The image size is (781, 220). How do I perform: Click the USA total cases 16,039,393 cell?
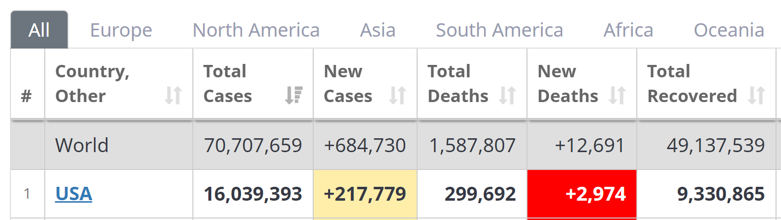click(253, 194)
